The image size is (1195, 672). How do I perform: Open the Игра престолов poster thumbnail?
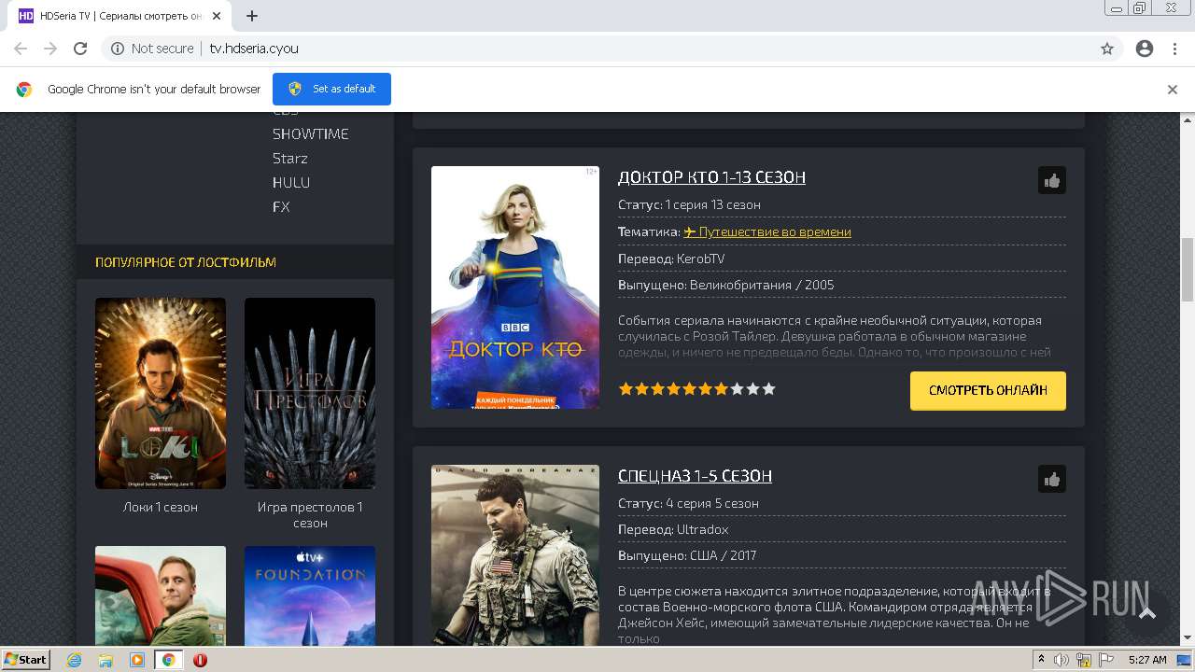point(310,393)
